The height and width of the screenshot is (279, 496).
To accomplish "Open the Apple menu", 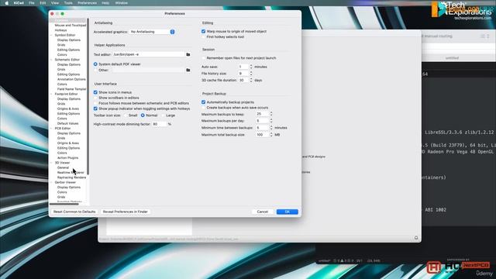I will click(x=7, y=3).
